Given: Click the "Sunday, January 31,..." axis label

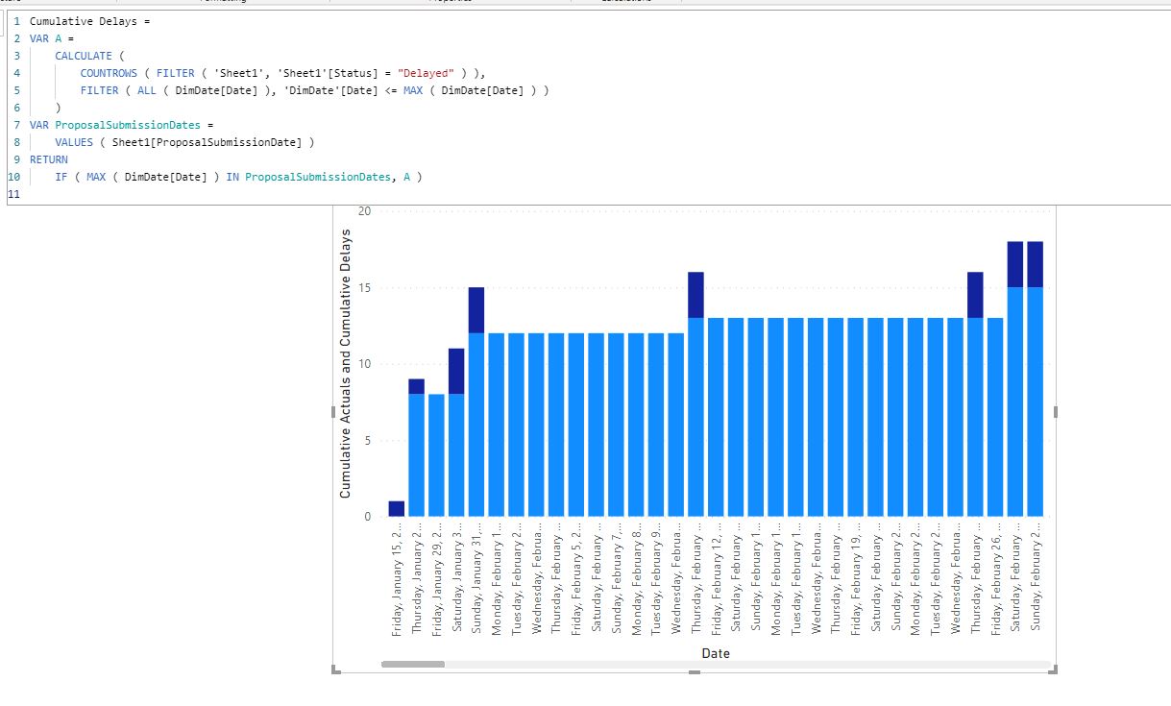Looking at the screenshot, I should point(476,576).
